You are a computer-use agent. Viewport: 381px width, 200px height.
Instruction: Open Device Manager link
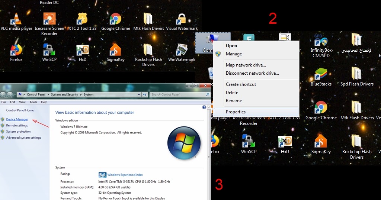click(17, 119)
